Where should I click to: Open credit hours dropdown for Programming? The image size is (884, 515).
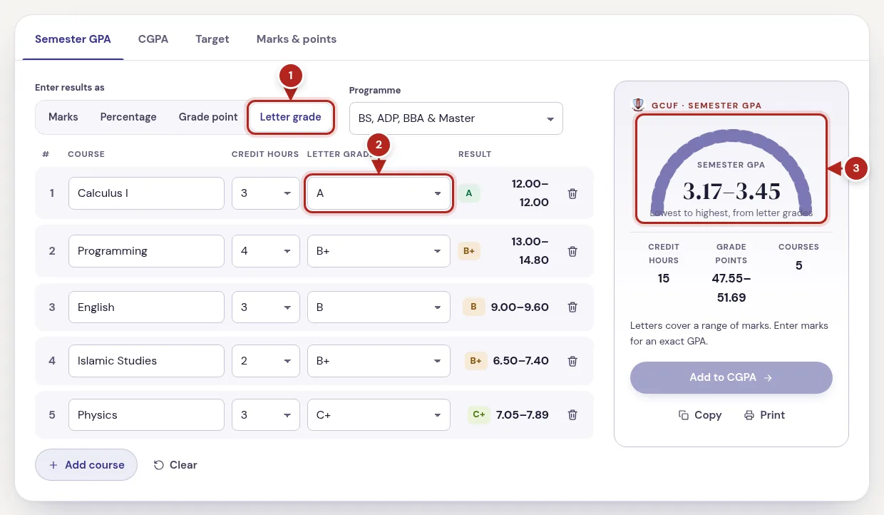click(x=266, y=251)
